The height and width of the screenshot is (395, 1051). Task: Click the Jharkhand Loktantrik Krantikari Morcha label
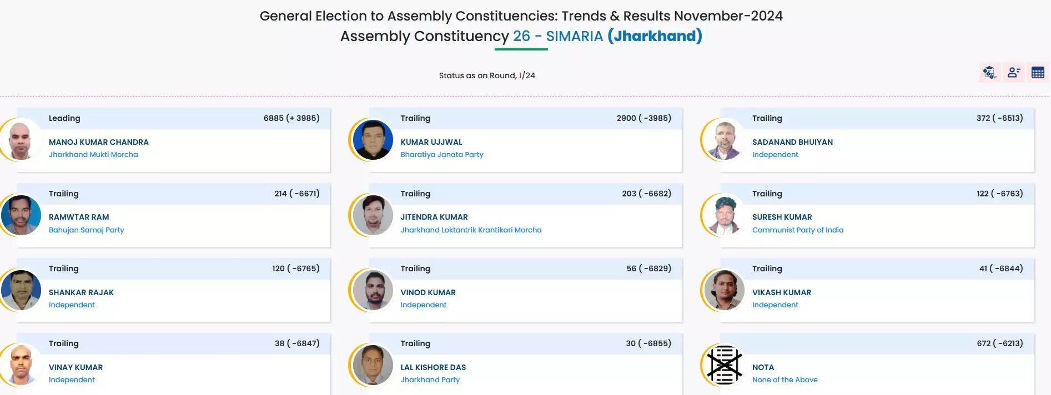click(471, 230)
